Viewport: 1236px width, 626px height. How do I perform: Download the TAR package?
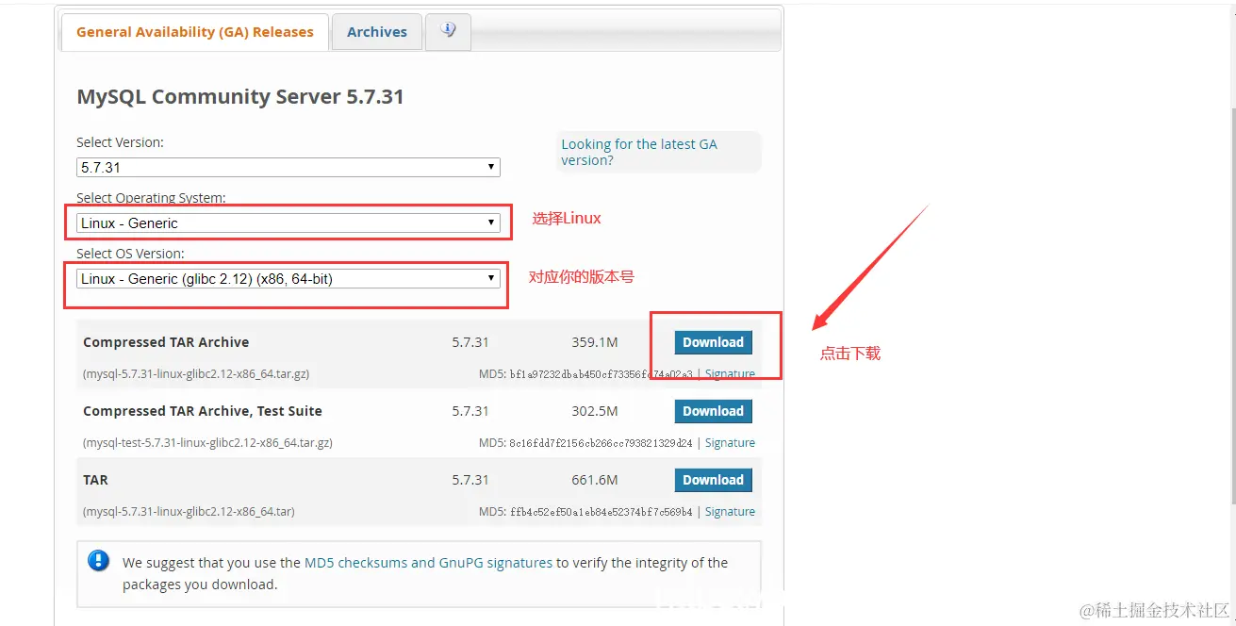pyautogui.click(x=713, y=480)
